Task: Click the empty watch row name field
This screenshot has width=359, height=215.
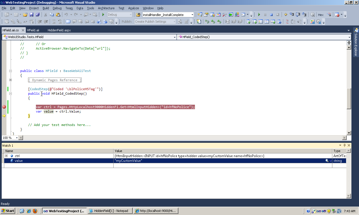Action: pyautogui.click(x=59, y=165)
